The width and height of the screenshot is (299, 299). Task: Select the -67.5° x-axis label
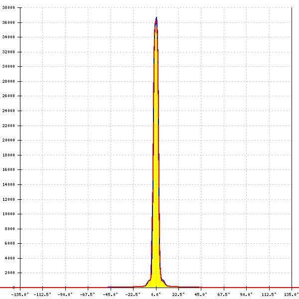pos(88,295)
